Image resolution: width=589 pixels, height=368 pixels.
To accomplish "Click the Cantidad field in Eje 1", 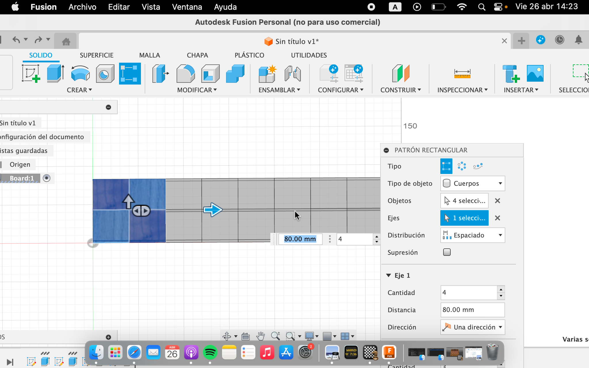I will 469,293.
